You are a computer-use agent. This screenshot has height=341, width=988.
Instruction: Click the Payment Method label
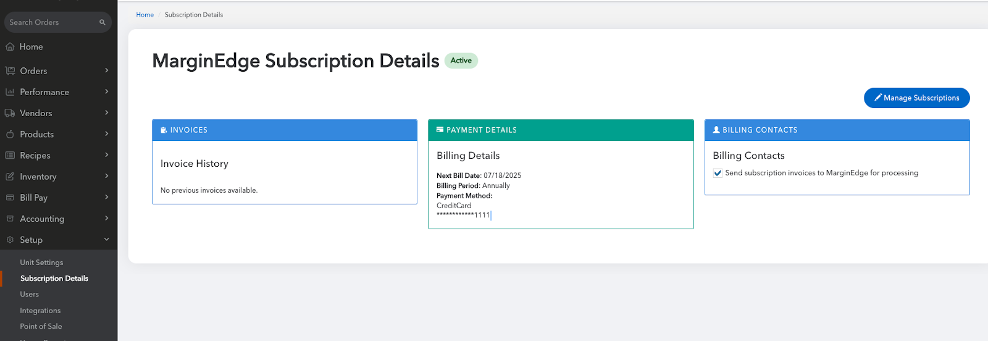click(x=464, y=196)
